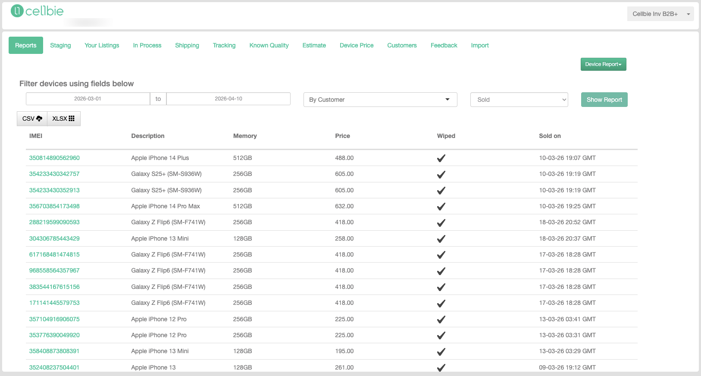
Task: Go to Your Listings tab
Action: [102, 45]
